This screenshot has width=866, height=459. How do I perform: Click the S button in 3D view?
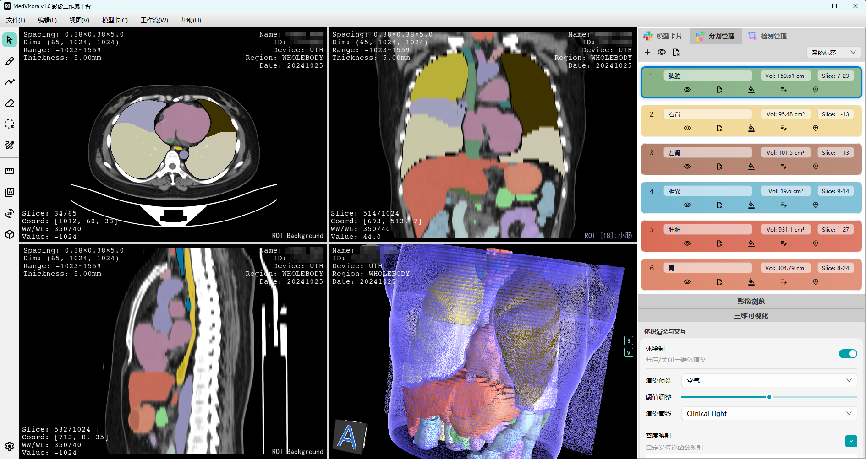click(x=629, y=340)
